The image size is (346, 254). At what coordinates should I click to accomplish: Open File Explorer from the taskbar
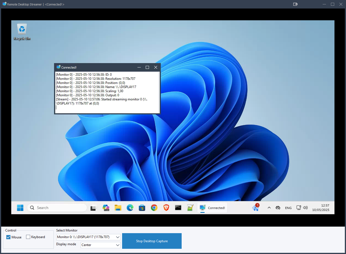coord(118,208)
